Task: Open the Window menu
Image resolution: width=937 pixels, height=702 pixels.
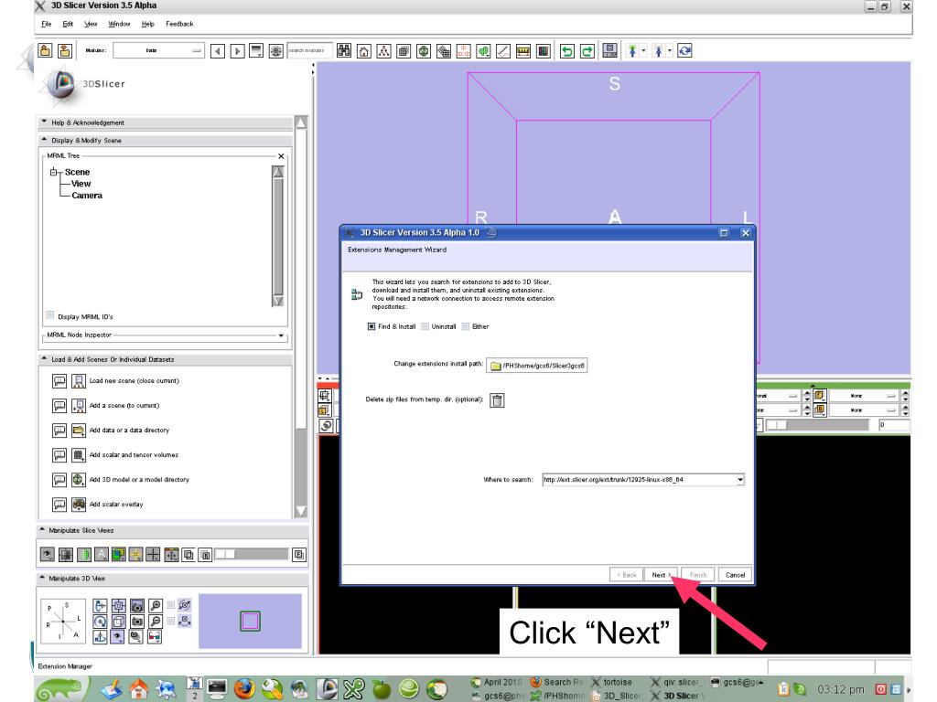Action: (x=119, y=24)
